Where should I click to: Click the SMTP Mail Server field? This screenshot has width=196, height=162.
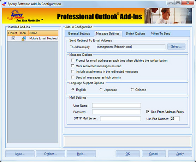pyautogui.click(x=120, y=119)
